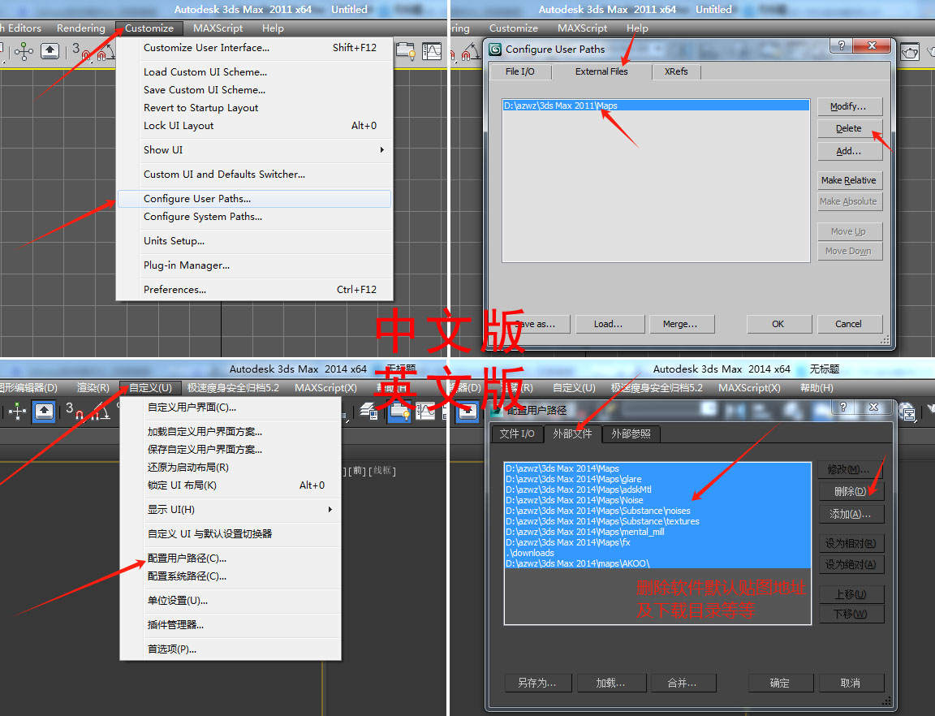935x716 pixels.
Task: Click the Layer Manager icon beside Curve Editor
Action: point(406,51)
